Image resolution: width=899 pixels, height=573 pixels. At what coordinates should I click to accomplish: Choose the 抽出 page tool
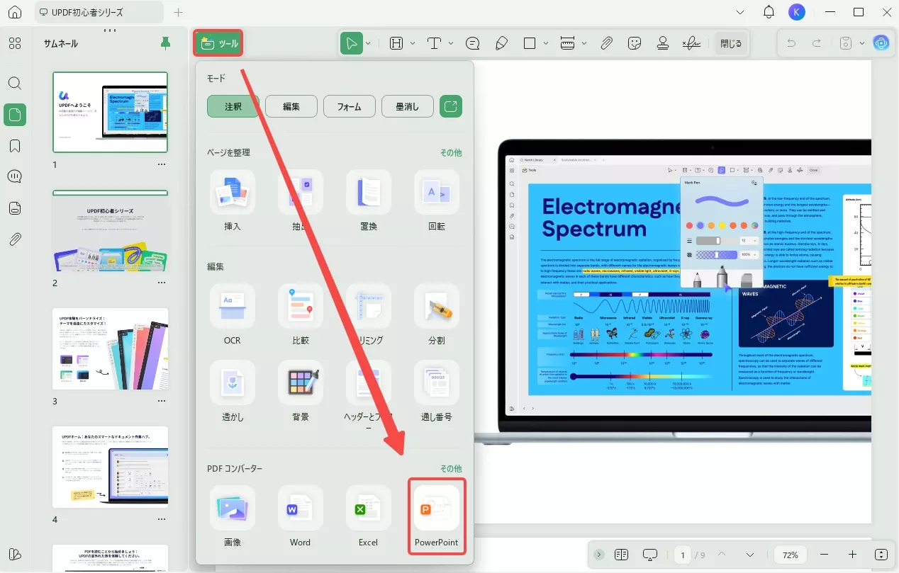301,200
